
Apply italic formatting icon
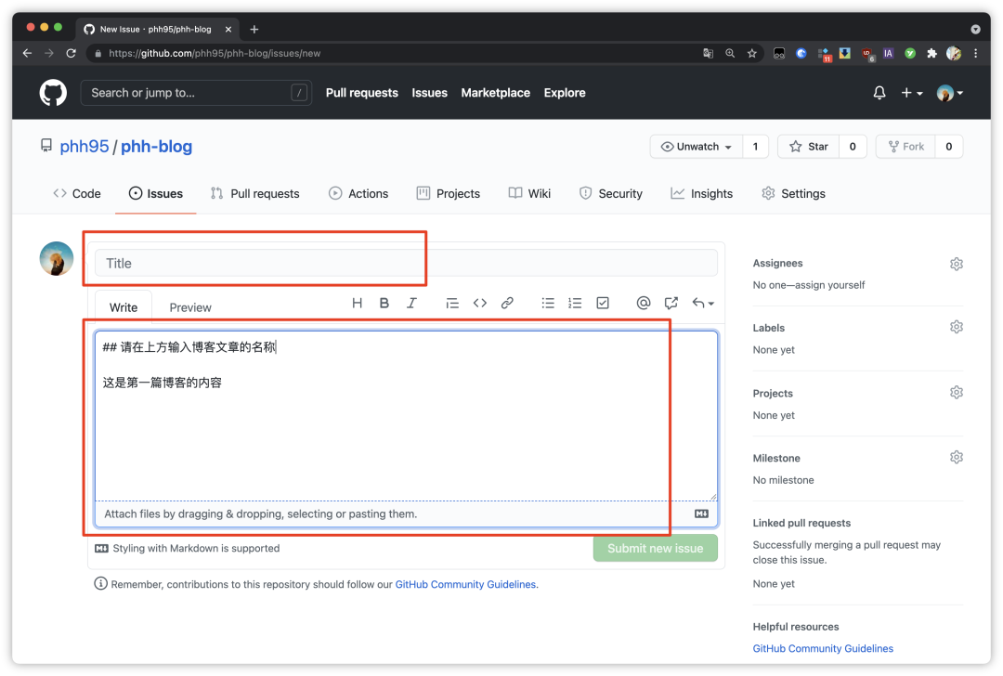click(411, 303)
